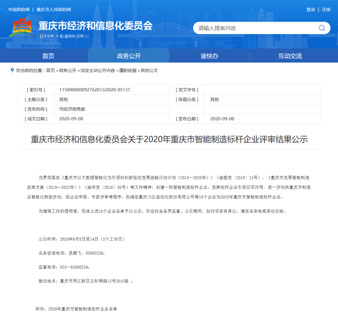Image resolution: width=338 pixels, height=319 pixels.
Task: Click the article headline about 智能制造标杆企业评审结果公示
Action: click(x=169, y=139)
